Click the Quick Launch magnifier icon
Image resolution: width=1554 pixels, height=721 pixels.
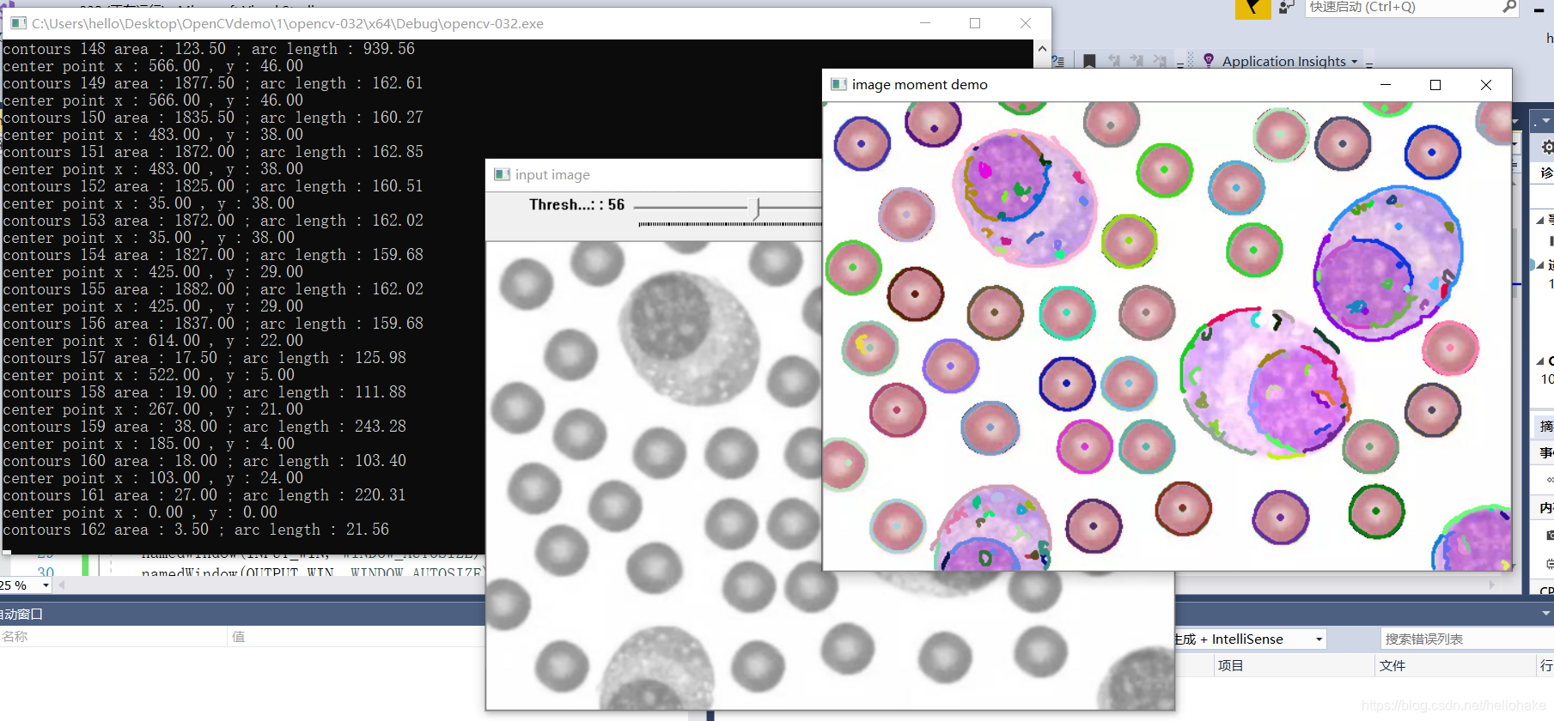(x=1509, y=7)
